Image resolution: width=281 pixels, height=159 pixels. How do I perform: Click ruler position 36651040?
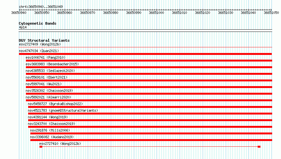(x=248, y=13)
